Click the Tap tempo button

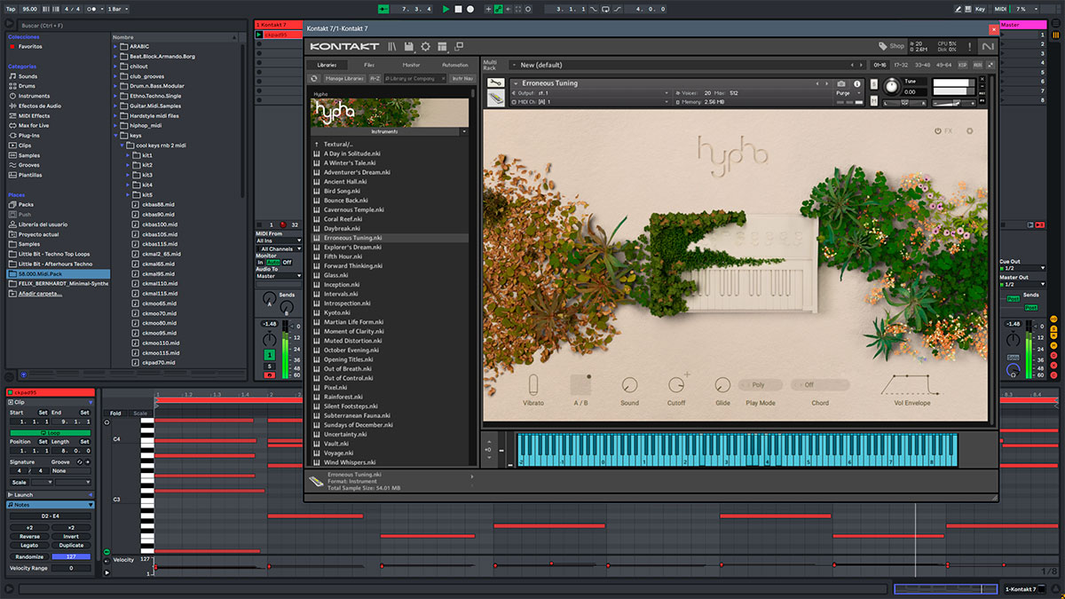[11, 9]
